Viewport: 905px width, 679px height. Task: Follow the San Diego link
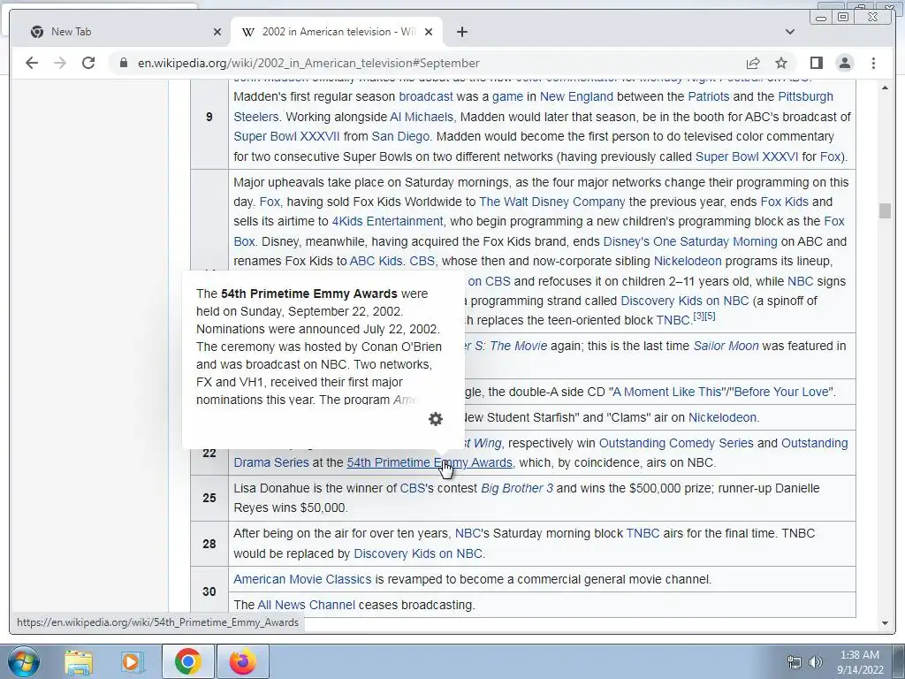400,136
